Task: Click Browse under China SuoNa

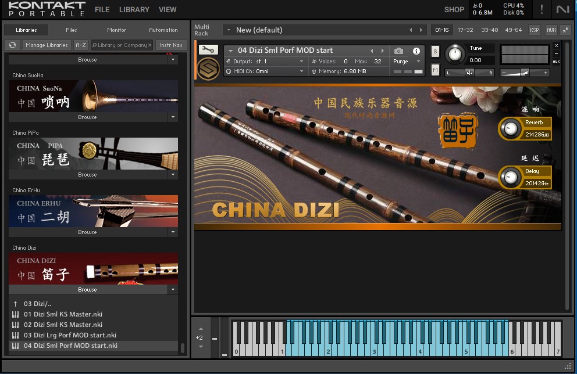Action: tap(88, 117)
